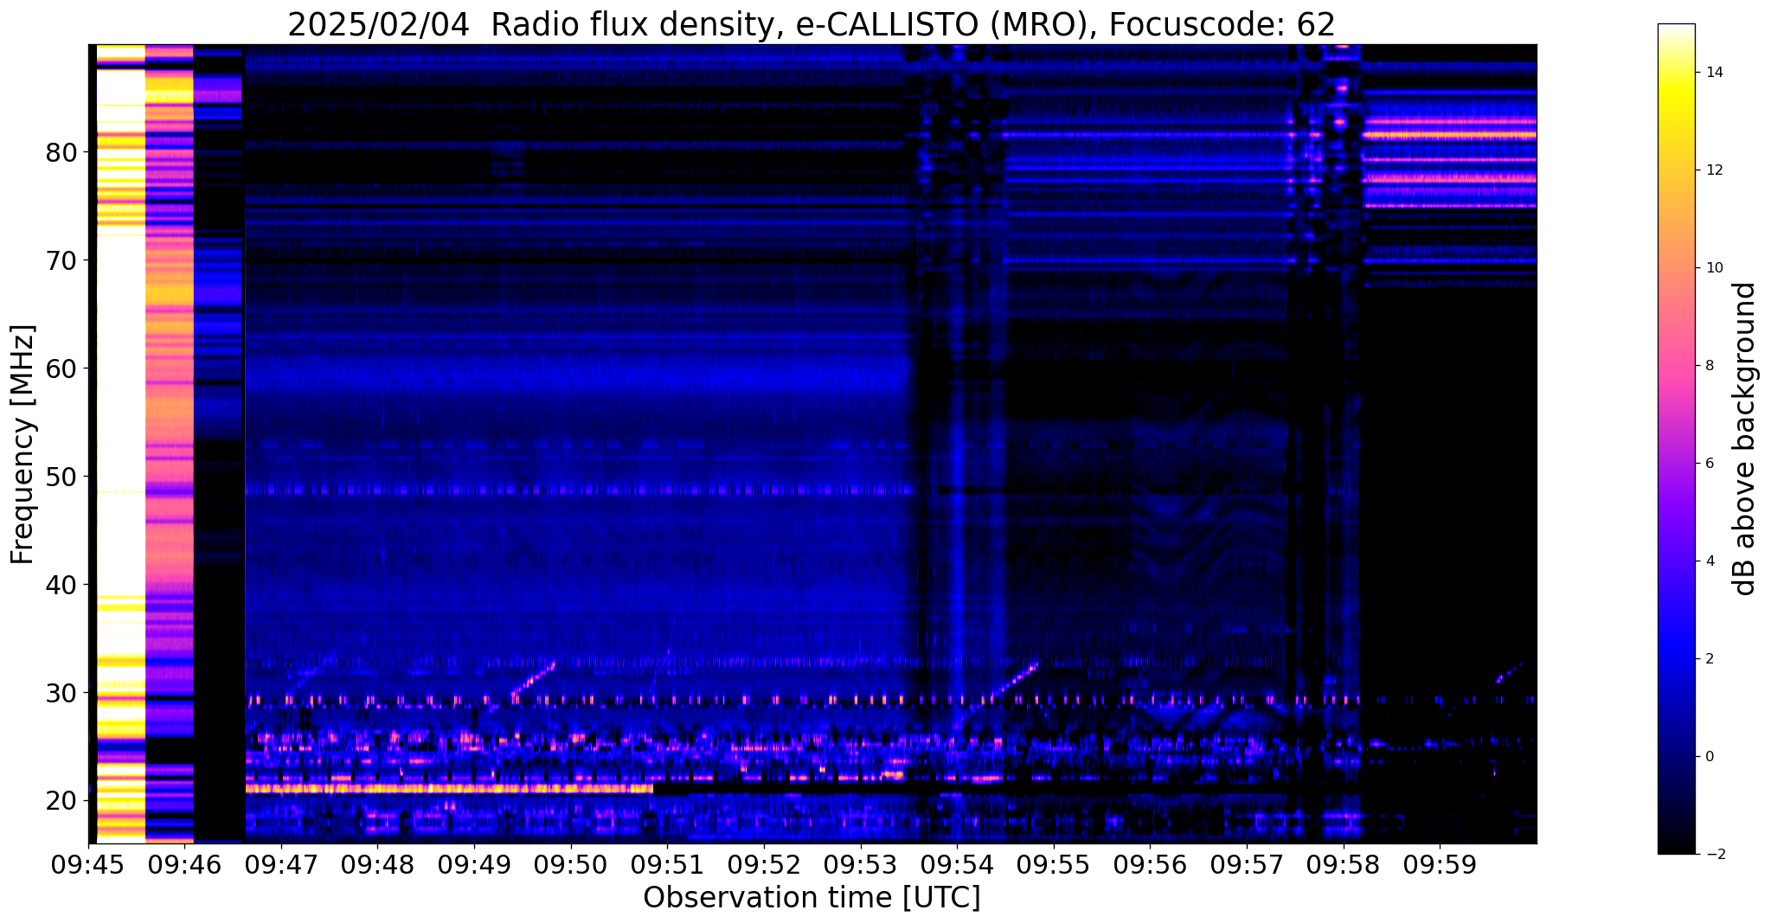
Task: Click the colorbar tick label 12
Action: pyautogui.click(x=1715, y=170)
